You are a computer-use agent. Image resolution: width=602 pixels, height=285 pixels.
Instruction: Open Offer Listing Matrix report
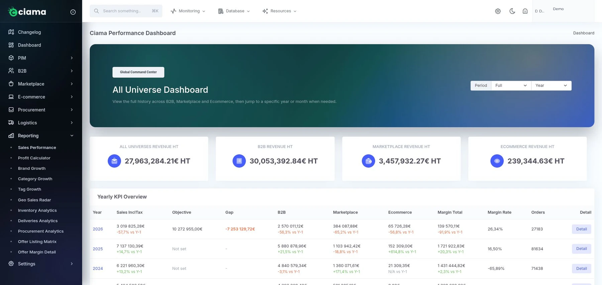coord(37,242)
